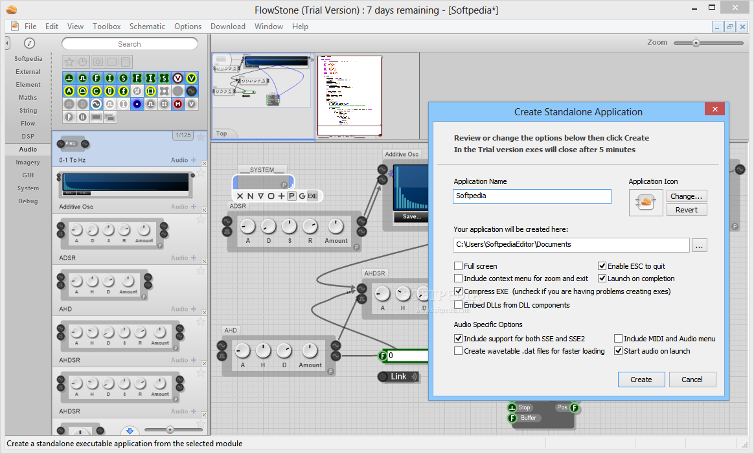Uncheck the Compress EXE option

tap(458, 291)
